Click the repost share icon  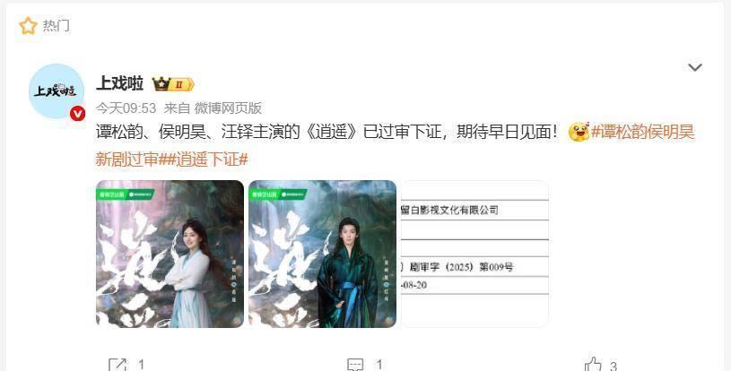pyautogui.click(x=117, y=365)
